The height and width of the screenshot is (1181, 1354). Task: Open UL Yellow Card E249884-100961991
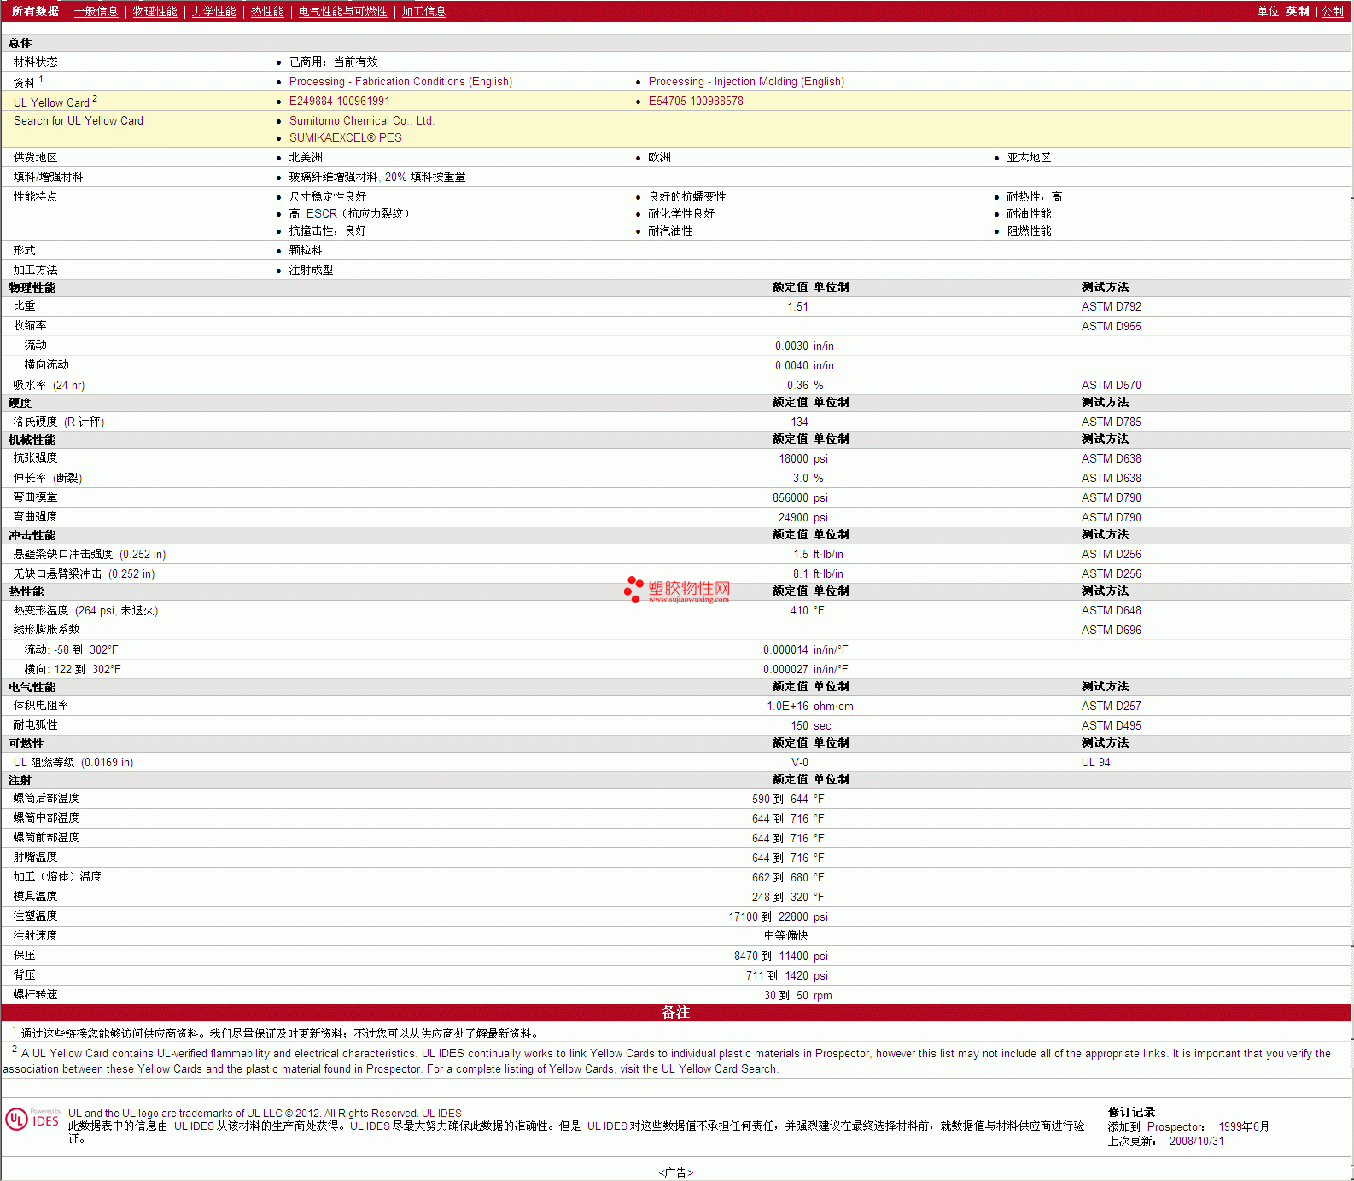pos(339,102)
